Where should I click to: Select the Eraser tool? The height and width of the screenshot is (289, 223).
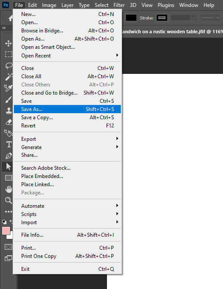point(9,122)
